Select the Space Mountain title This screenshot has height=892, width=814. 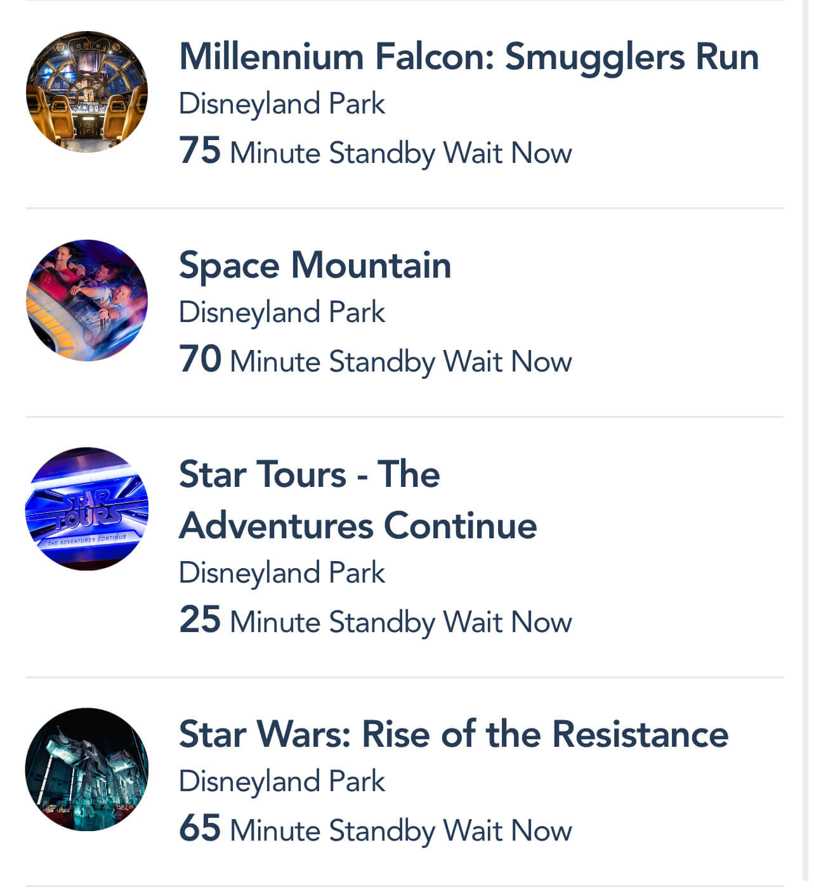tap(315, 265)
